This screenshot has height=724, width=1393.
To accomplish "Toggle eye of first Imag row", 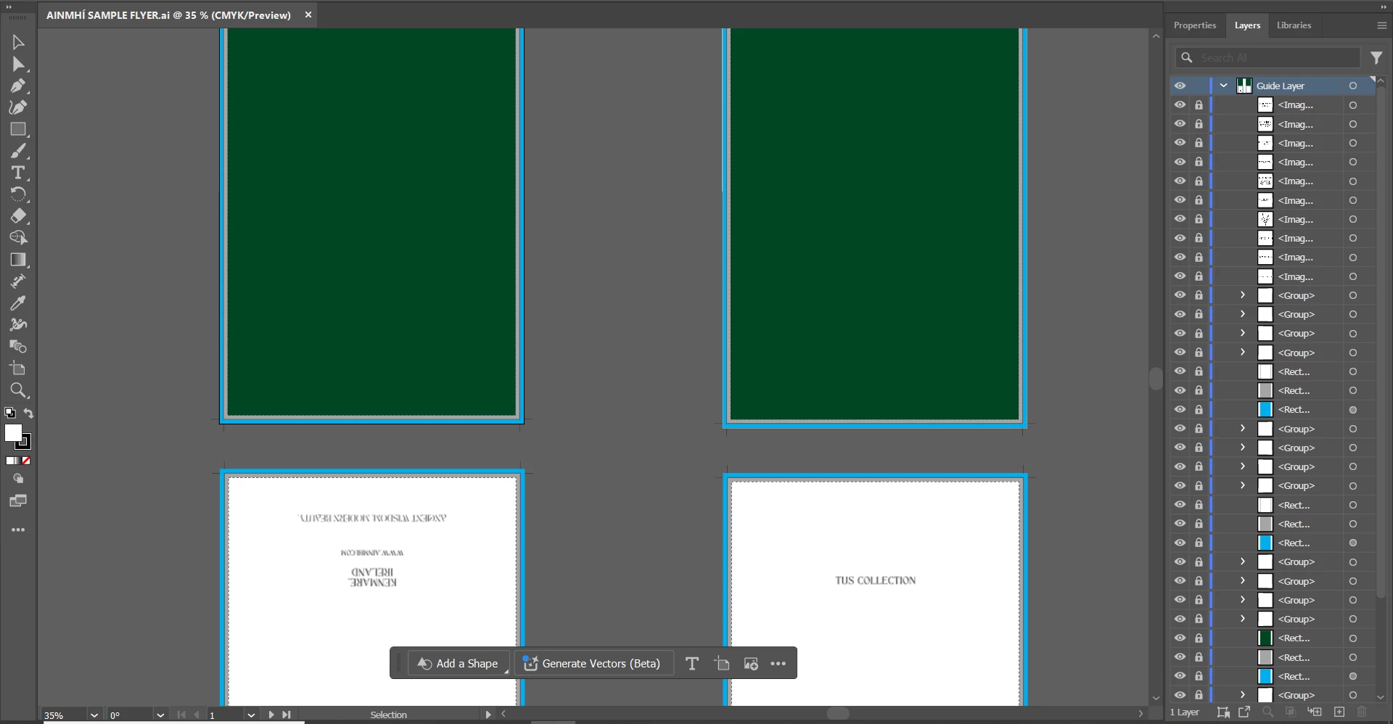I will click(1180, 104).
